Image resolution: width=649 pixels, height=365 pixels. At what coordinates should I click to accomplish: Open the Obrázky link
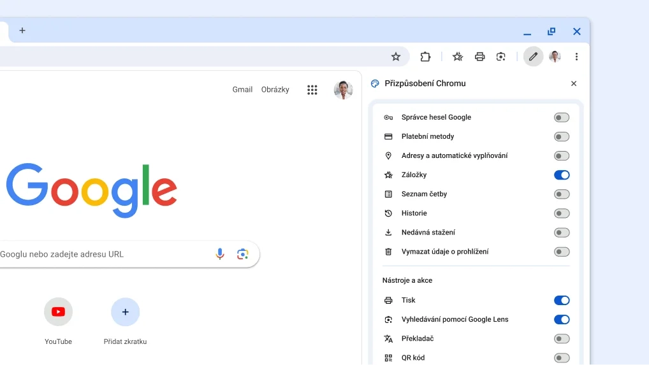pyautogui.click(x=275, y=90)
